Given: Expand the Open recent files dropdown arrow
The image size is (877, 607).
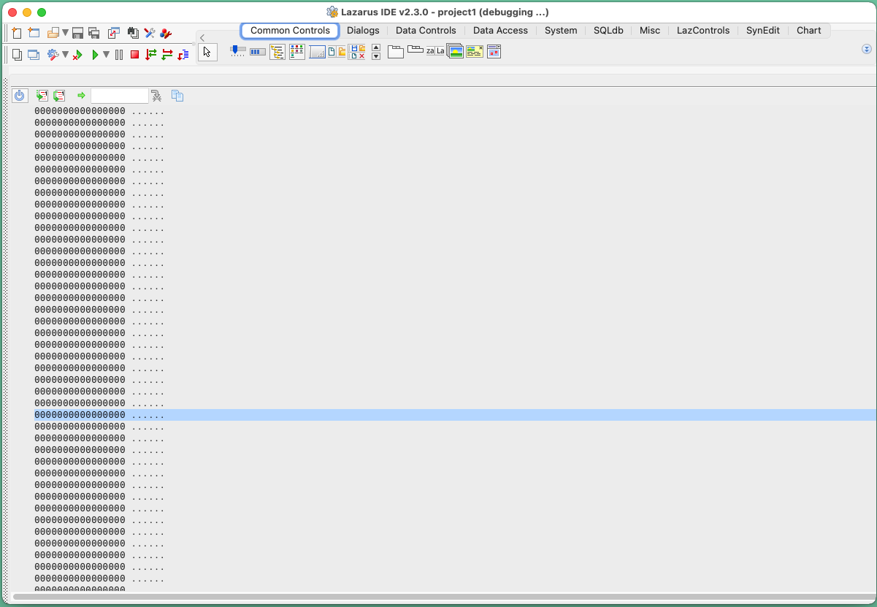Looking at the screenshot, I should 65,33.
